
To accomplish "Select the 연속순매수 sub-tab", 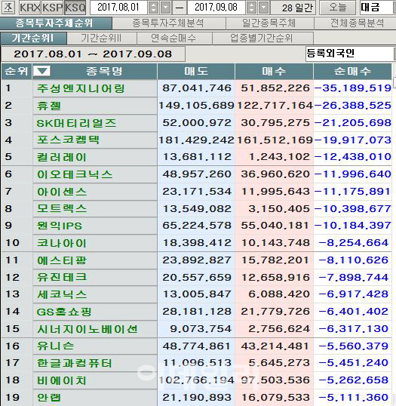I will (x=174, y=38).
